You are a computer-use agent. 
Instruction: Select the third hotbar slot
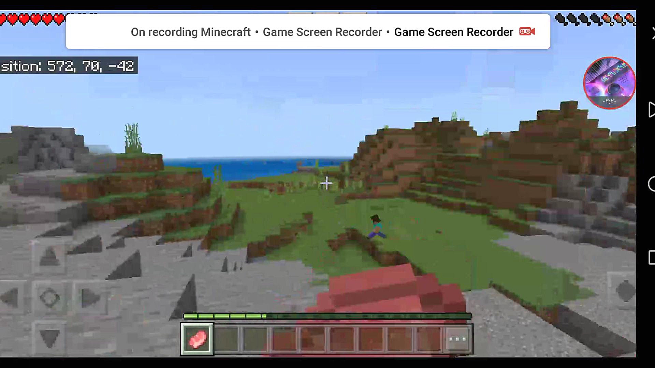(255, 339)
